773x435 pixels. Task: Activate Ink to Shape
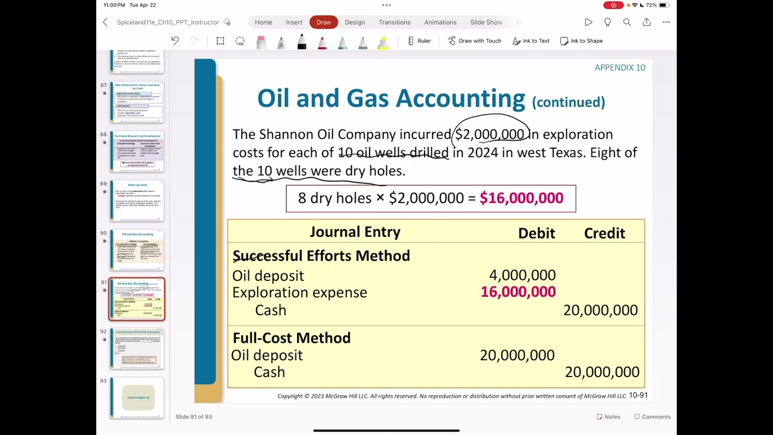pyautogui.click(x=582, y=40)
